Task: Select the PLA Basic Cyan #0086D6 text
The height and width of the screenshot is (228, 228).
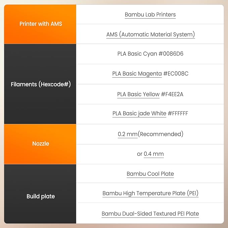Action: click(150, 54)
